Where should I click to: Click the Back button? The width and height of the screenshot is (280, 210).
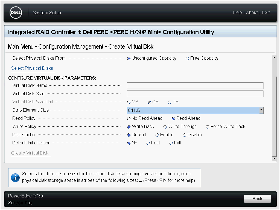[257, 199]
